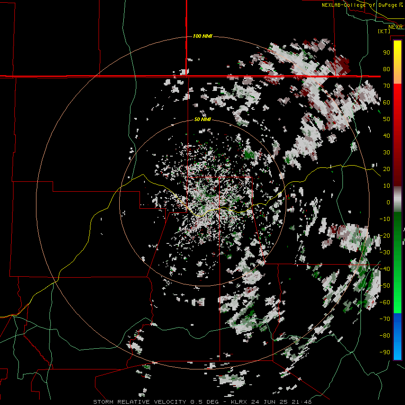Click the "100 NMI" range ring label
Image resolution: width=405 pixels, height=405 pixels.
202,36
